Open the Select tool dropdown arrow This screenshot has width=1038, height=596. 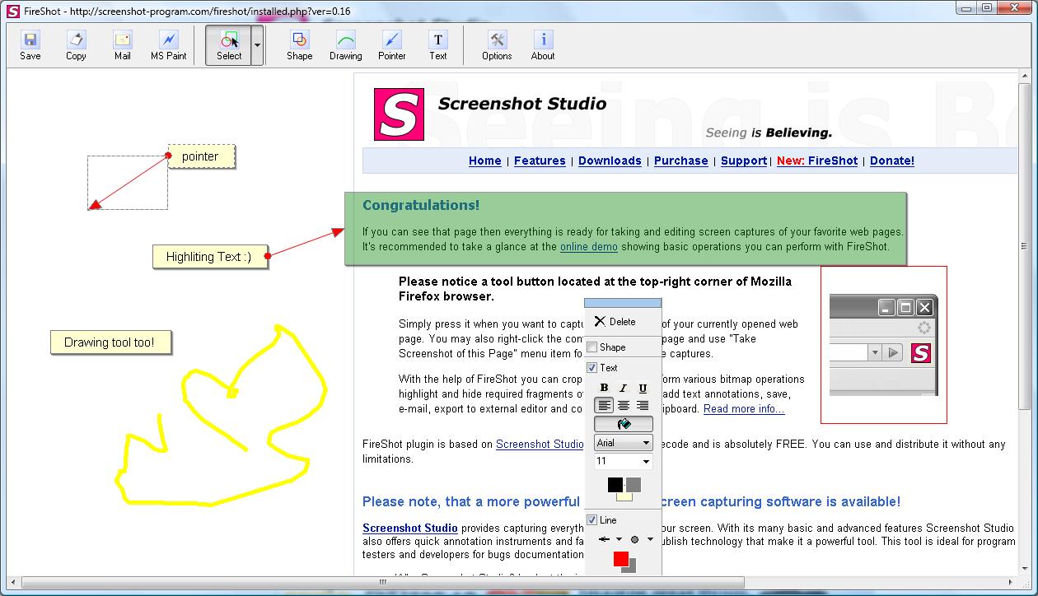(257, 45)
